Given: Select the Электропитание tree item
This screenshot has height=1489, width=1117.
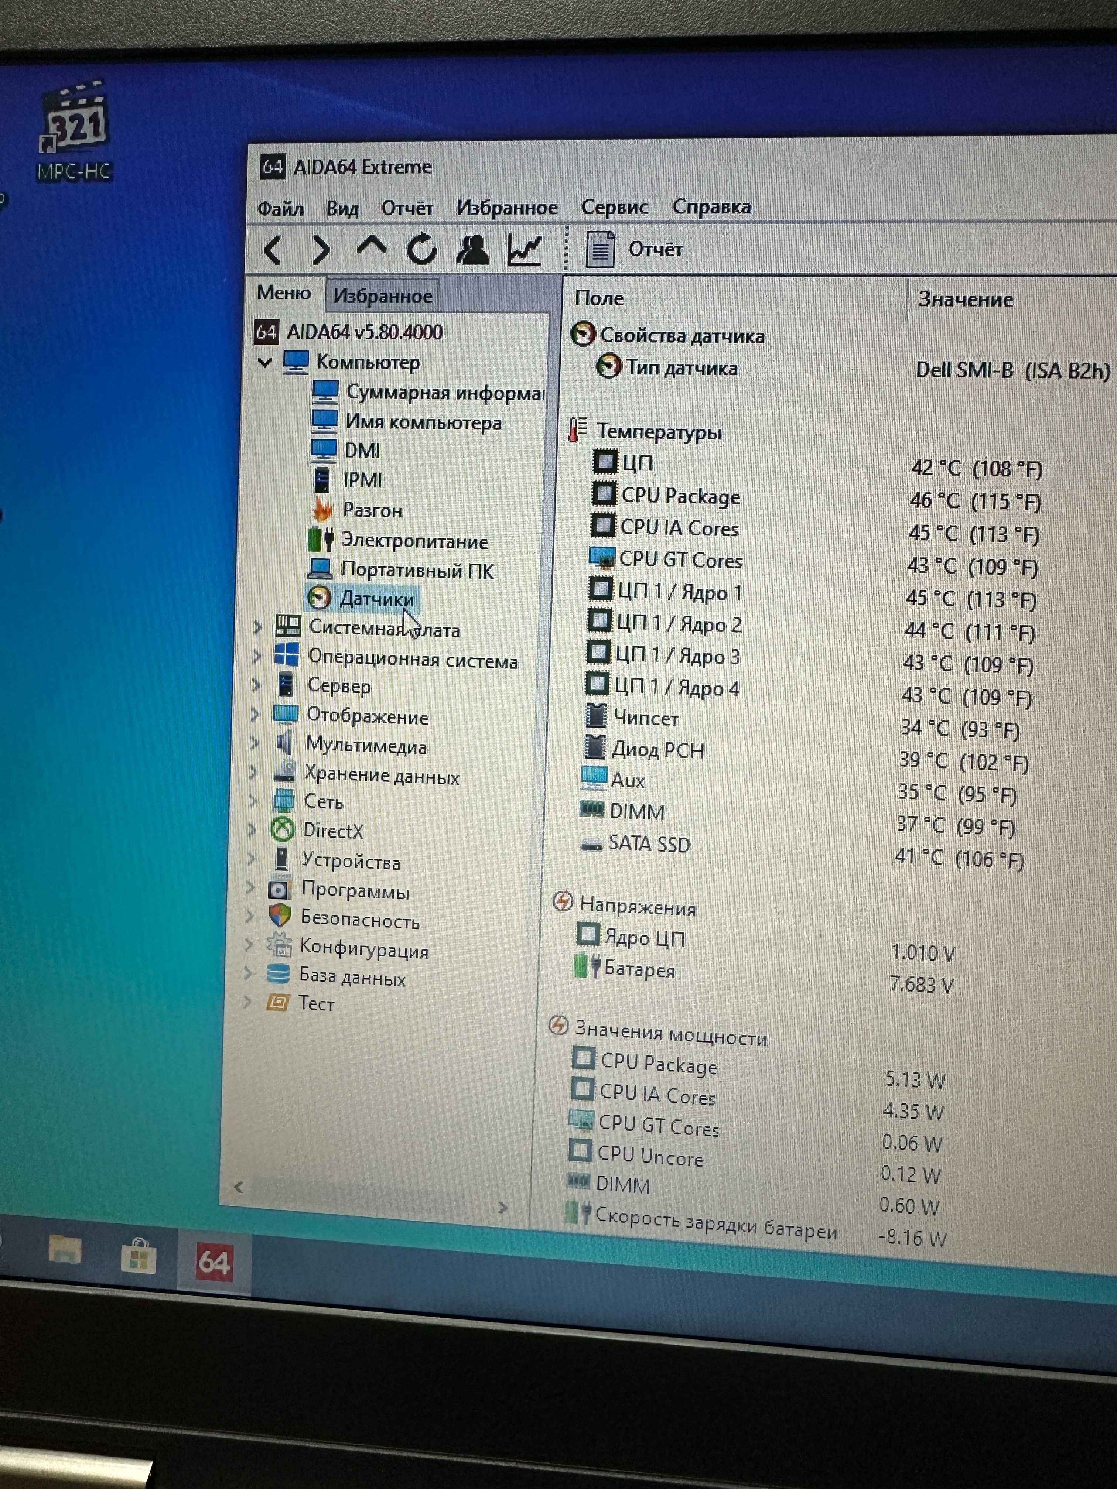Looking at the screenshot, I should (415, 541).
